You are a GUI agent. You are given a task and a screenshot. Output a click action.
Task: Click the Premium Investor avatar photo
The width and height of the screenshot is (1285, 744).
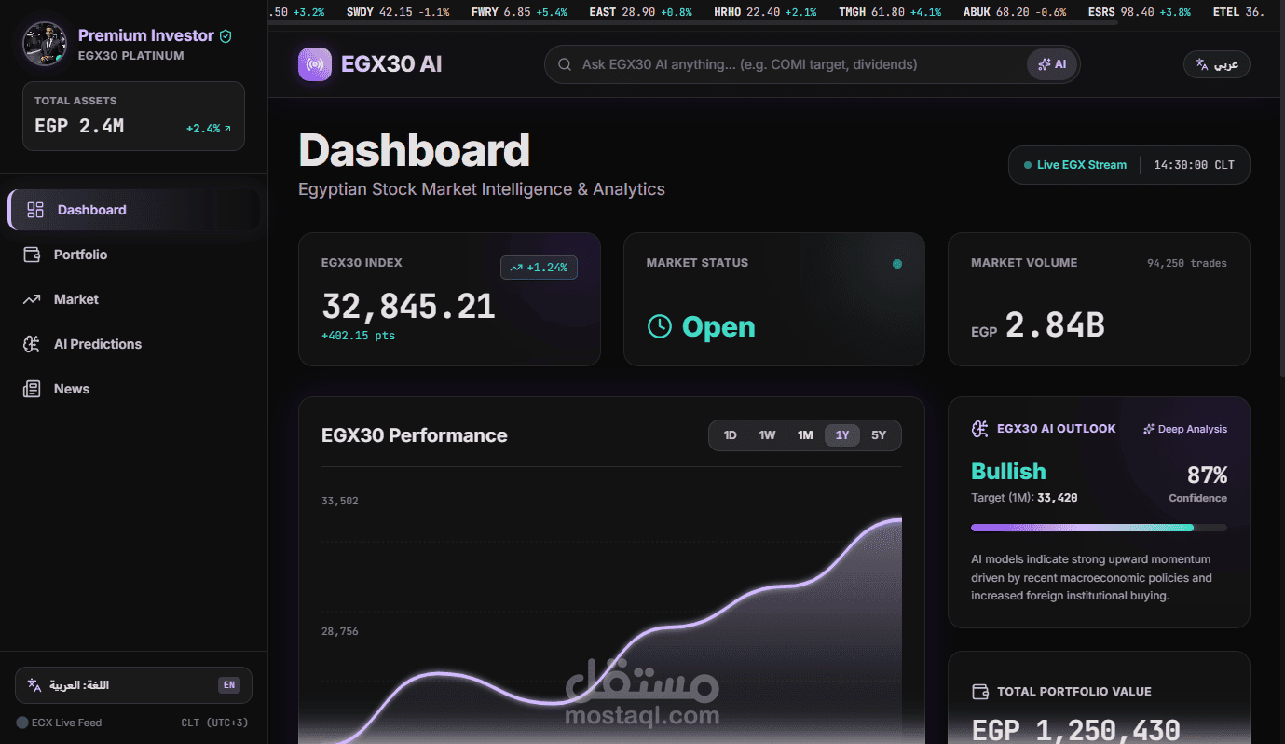pos(45,44)
